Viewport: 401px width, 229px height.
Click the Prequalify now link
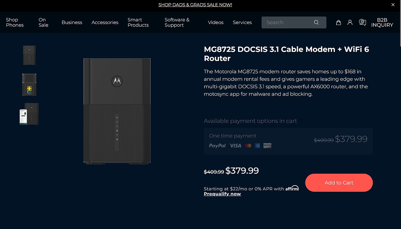coord(222,194)
